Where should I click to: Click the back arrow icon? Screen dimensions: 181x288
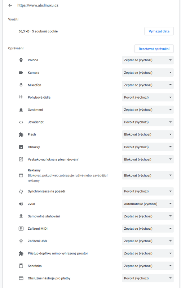click(10, 5)
